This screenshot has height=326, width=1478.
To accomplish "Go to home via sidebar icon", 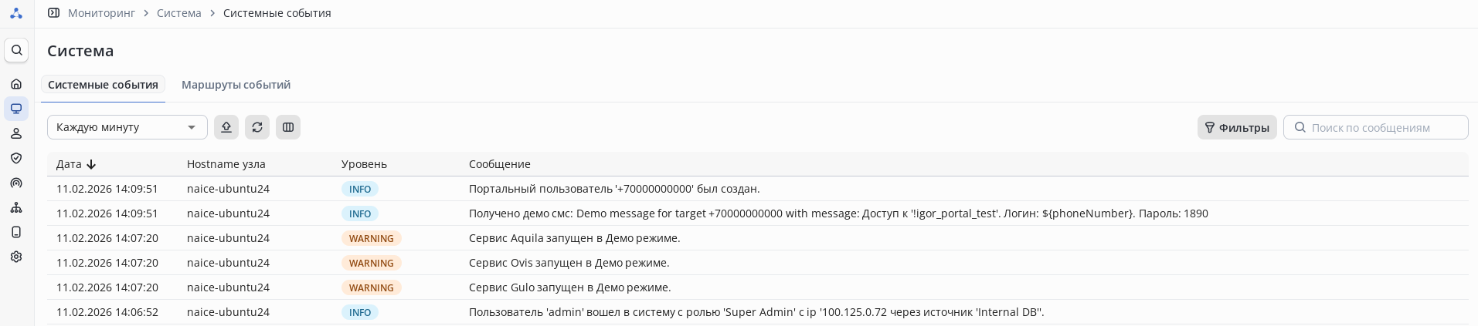I will click(x=16, y=84).
